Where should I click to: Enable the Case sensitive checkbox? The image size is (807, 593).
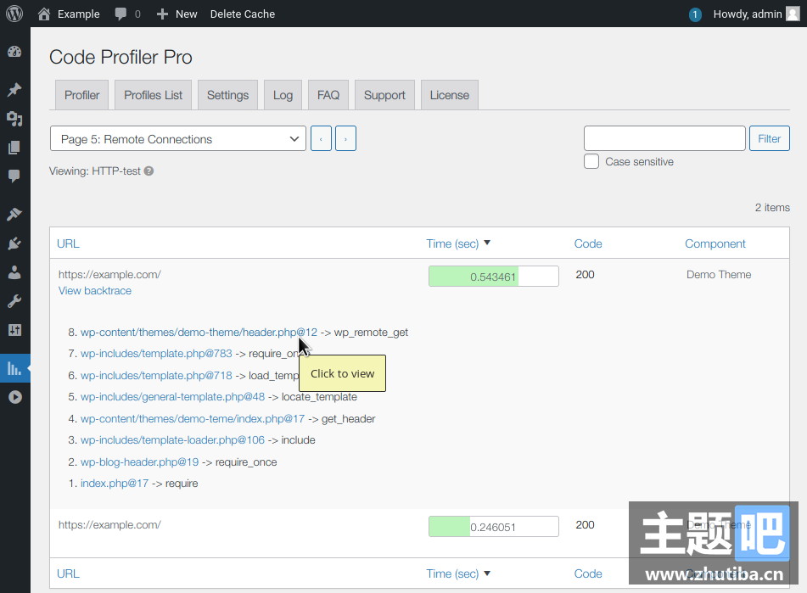(591, 161)
